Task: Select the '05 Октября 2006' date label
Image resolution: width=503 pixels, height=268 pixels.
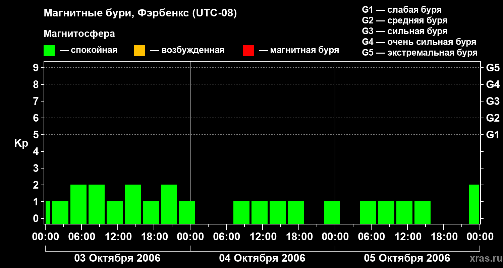Action: (407, 258)
